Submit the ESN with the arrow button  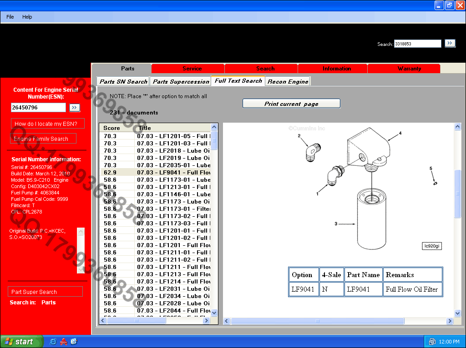point(75,108)
